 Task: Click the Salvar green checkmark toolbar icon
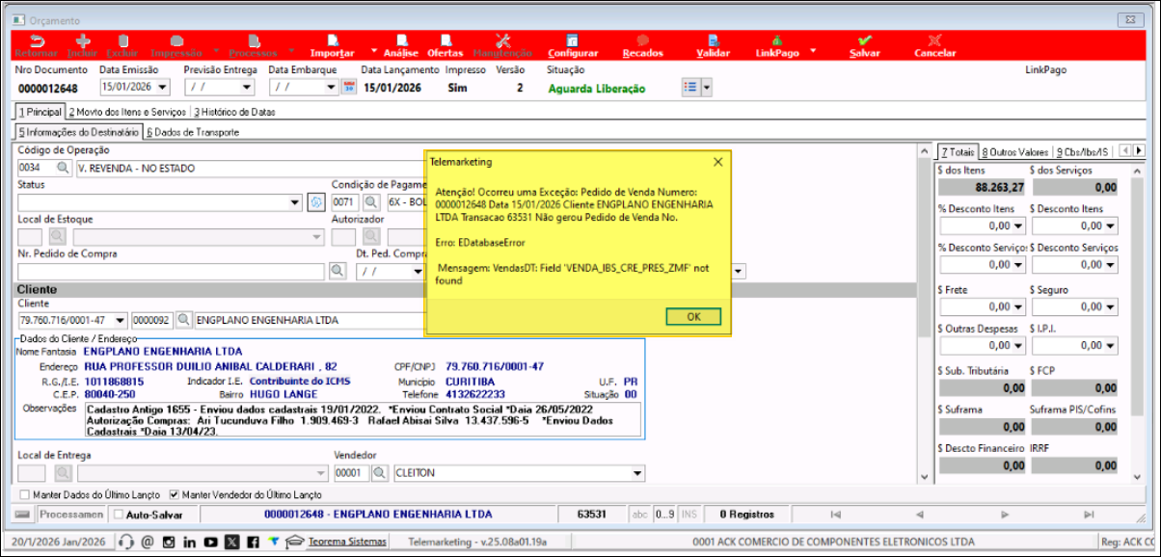coord(864,45)
